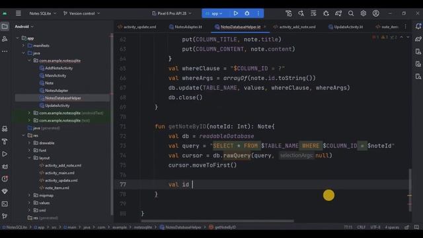The height and width of the screenshot is (238, 423).
Task: Open the editor tabs overflow menu
Action: tap(405, 26)
